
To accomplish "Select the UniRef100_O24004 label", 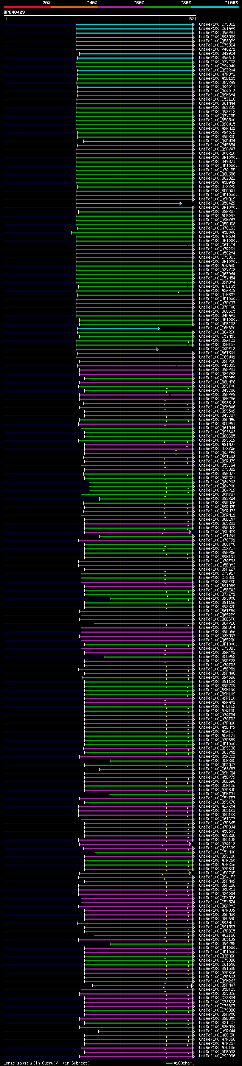I will (x=217, y=894).
